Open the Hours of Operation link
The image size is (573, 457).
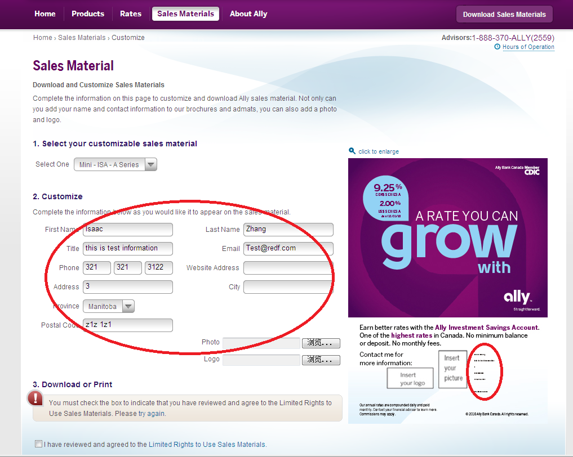coord(528,47)
